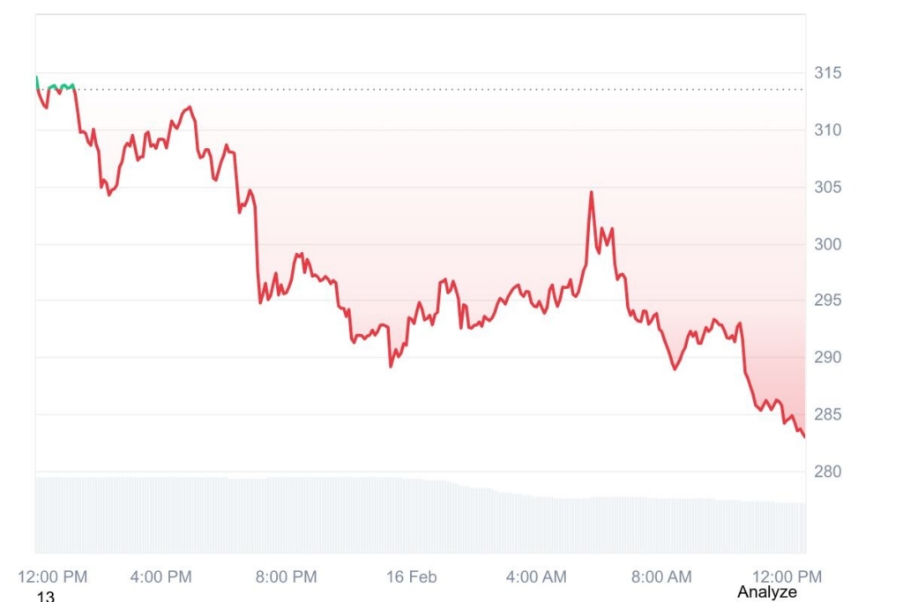Select the 4:00 AM time label
Viewport: 903px width, 602px height.
point(536,577)
